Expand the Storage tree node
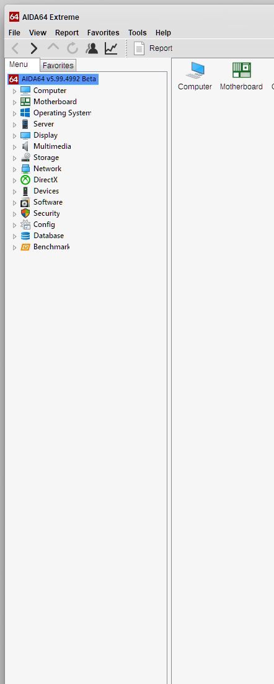This screenshot has width=274, height=684. [x=14, y=158]
